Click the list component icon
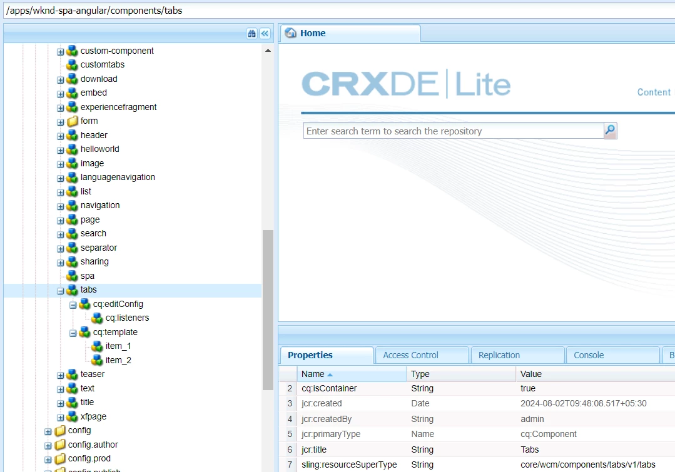675x472 pixels. click(73, 191)
